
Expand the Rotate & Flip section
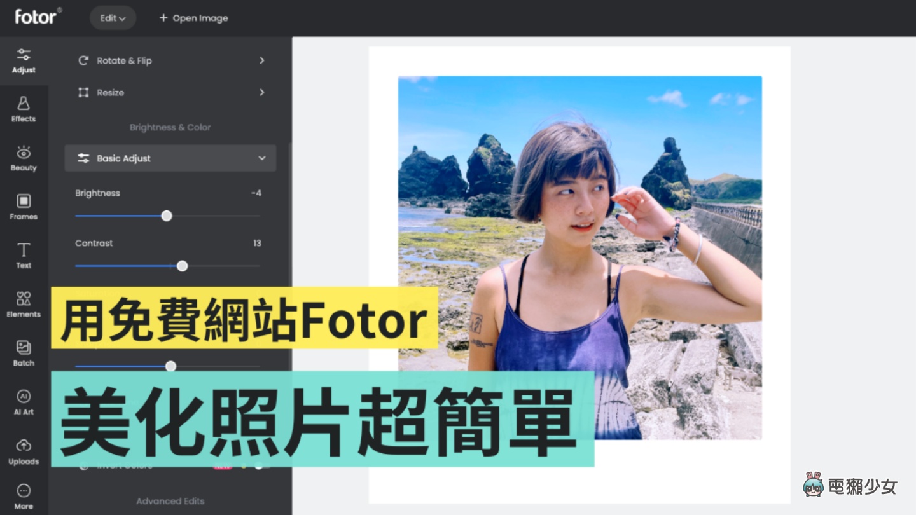(x=170, y=60)
